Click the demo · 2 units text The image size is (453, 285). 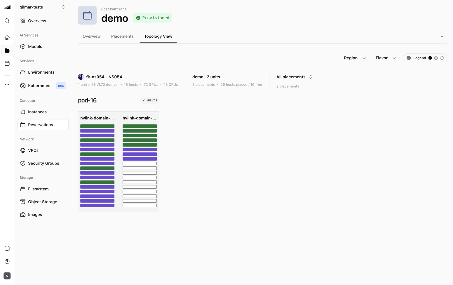(x=206, y=77)
